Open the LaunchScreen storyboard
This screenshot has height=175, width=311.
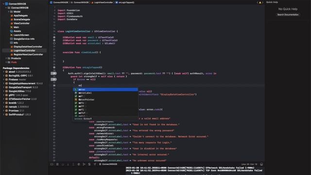[x=21, y=35]
